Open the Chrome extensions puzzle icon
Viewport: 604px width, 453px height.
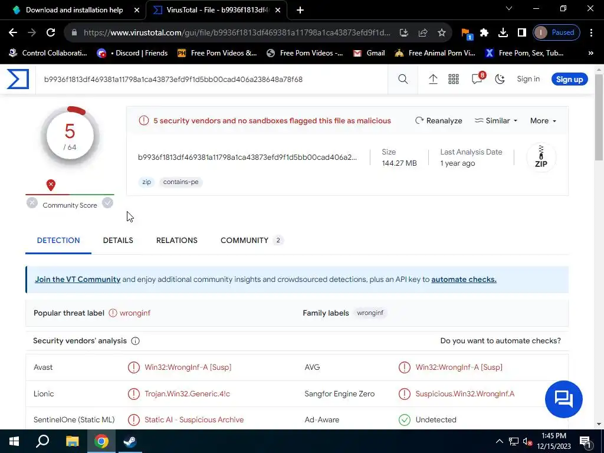tap(484, 32)
